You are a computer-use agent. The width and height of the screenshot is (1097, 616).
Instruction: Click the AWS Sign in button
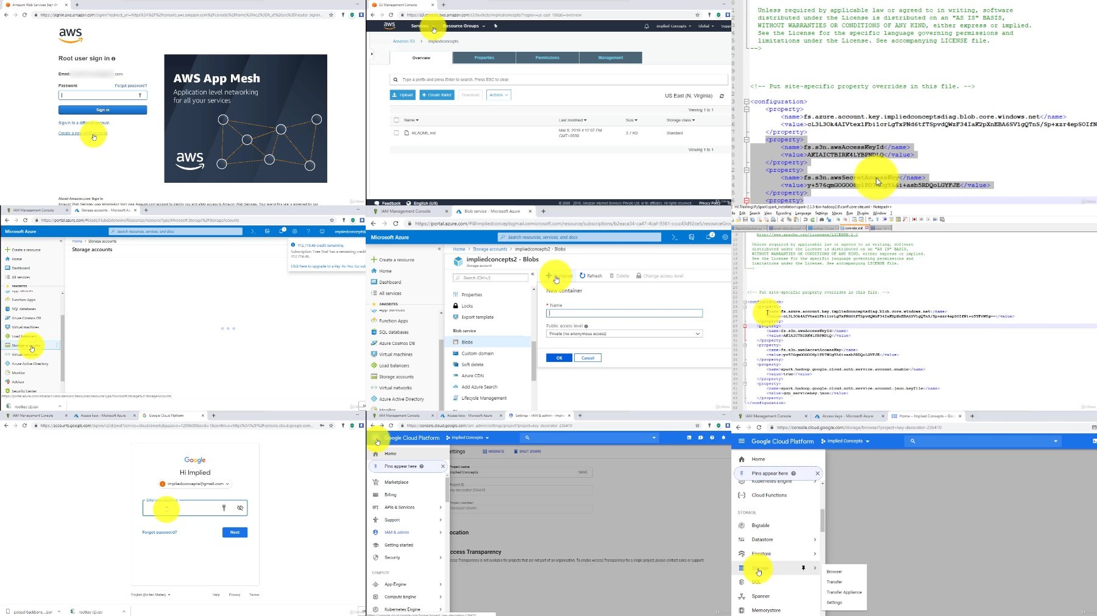[x=102, y=110]
